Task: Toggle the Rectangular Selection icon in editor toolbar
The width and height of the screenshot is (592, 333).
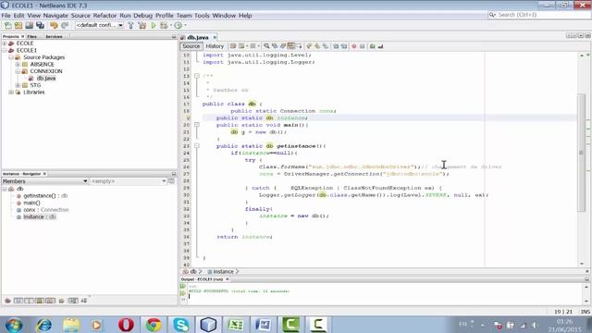Action: point(299,46)
